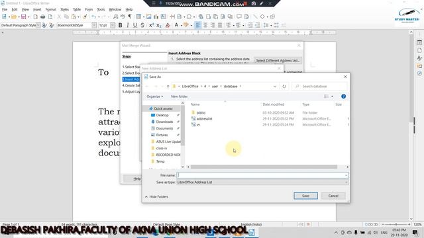Collapse folders with Hide Folders
Image resolution: width=424 pixels, height=238 pixels.
[x=156, y=197]
